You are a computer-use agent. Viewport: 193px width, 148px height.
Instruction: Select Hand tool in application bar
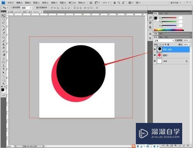115,3
